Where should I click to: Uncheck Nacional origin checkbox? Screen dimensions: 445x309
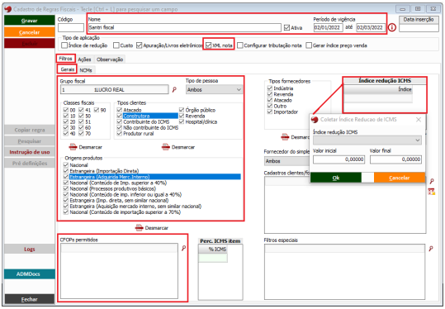66,165
